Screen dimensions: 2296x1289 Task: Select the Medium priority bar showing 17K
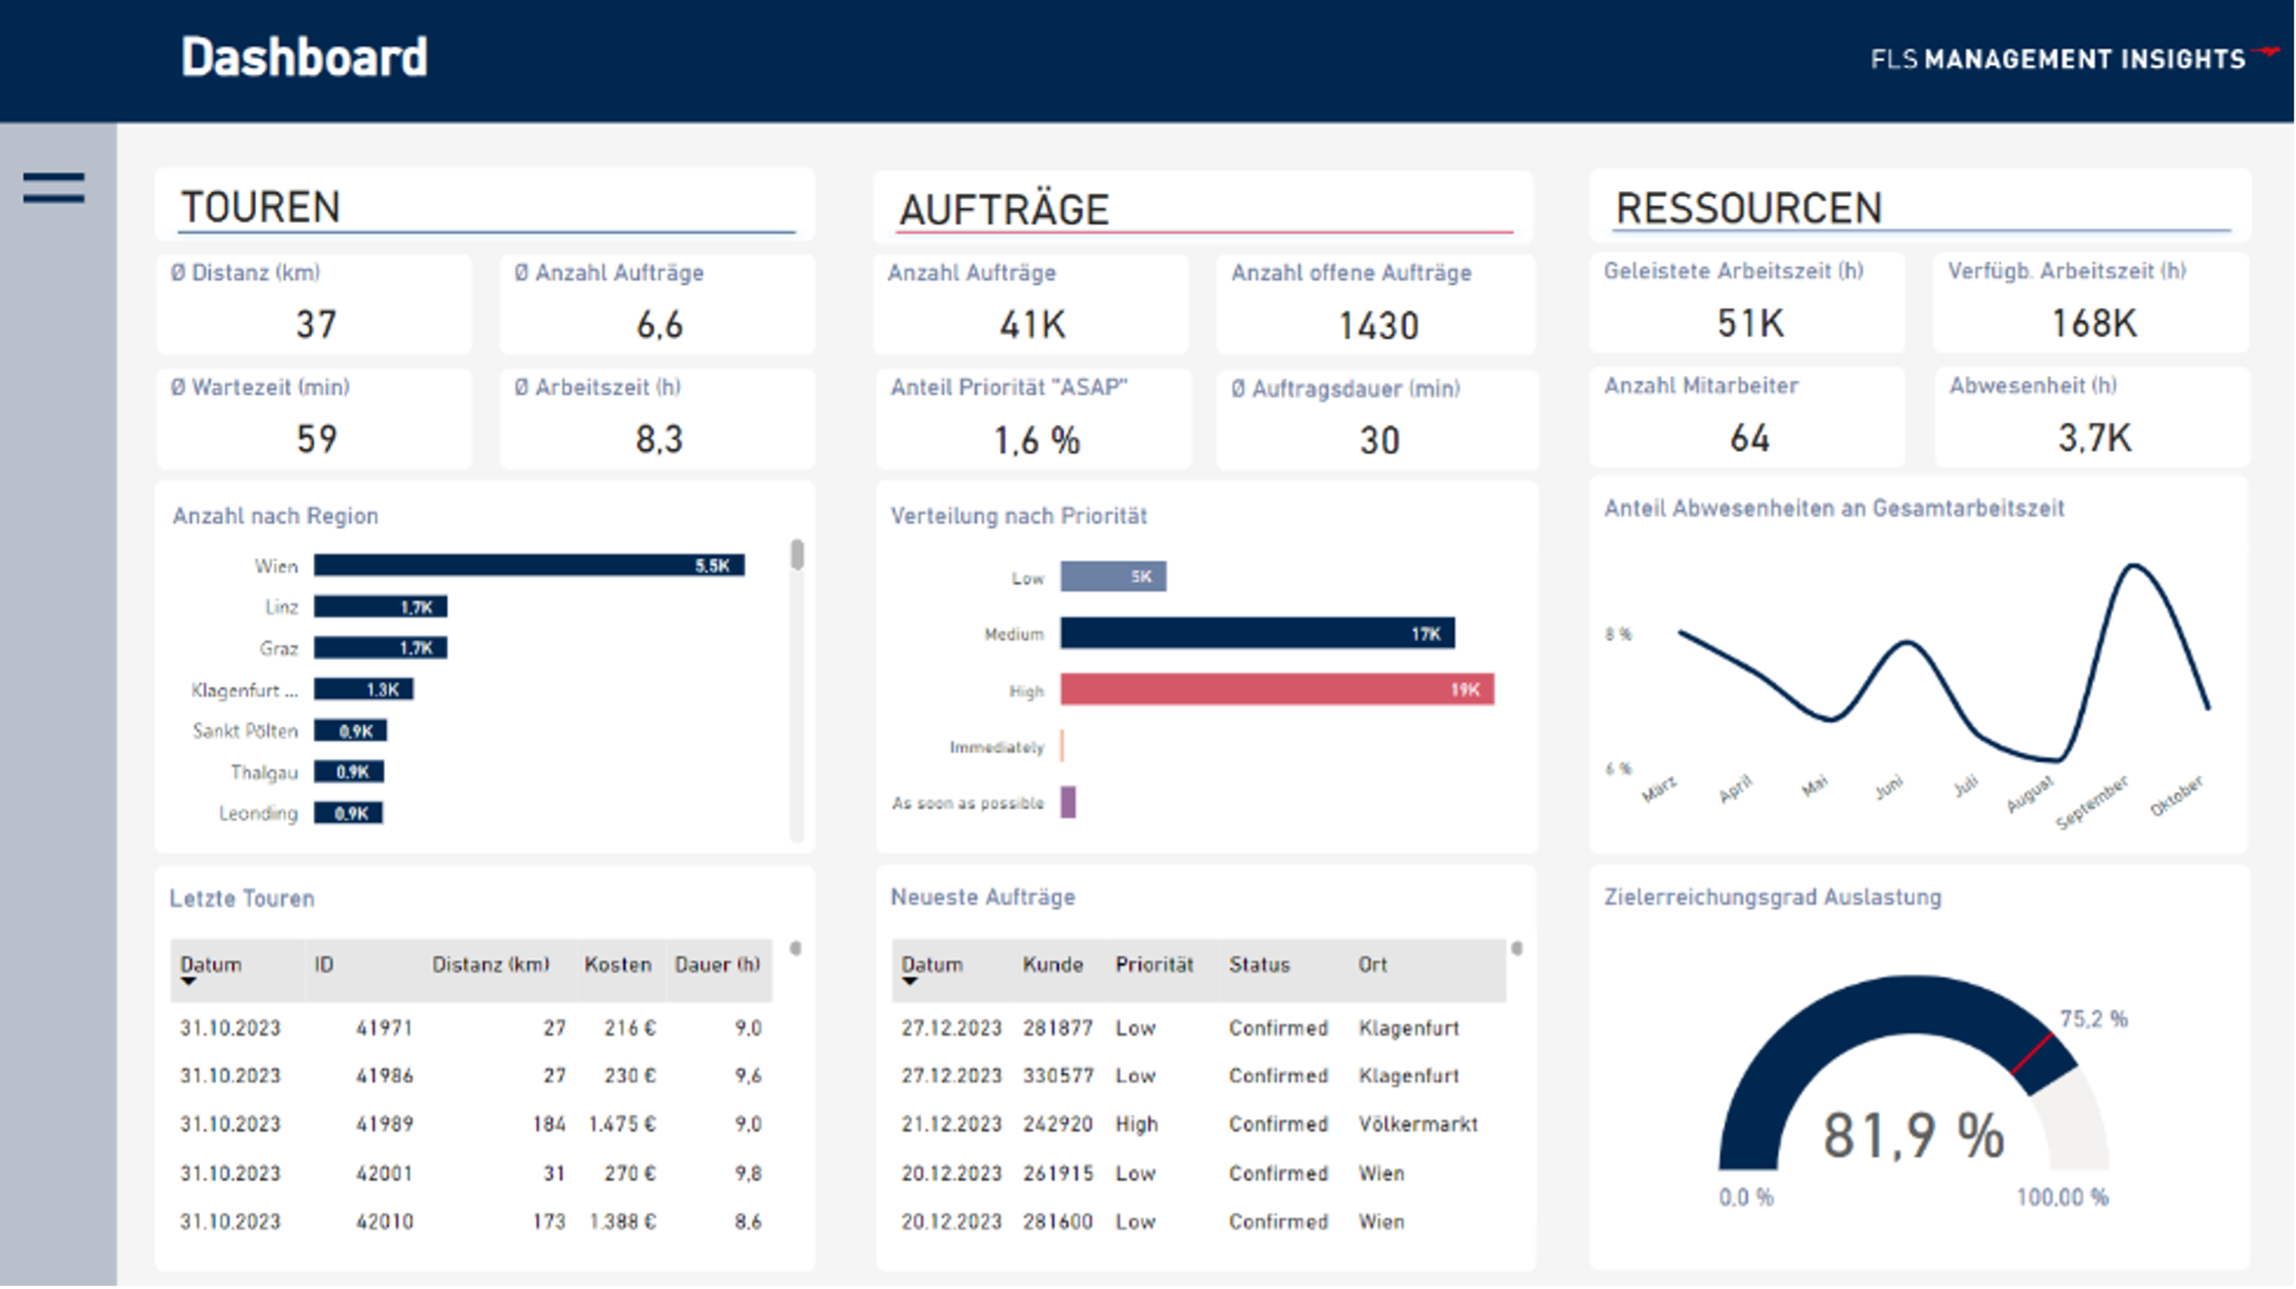(1258, 634)
